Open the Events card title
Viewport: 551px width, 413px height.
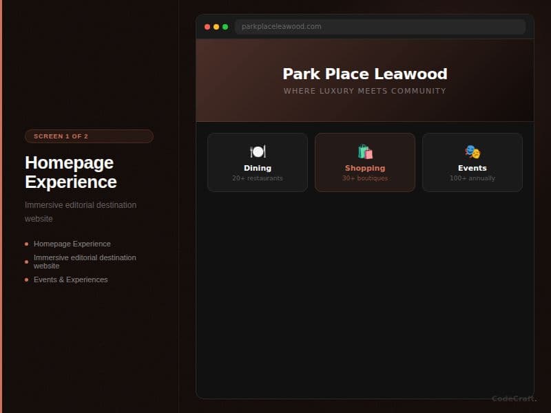tap(472, 168)
